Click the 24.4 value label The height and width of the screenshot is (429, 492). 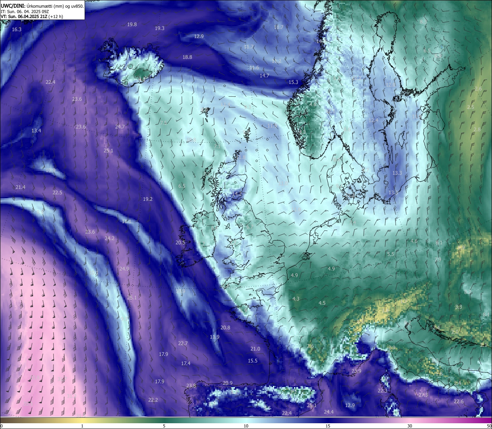[x=329, y=412]
